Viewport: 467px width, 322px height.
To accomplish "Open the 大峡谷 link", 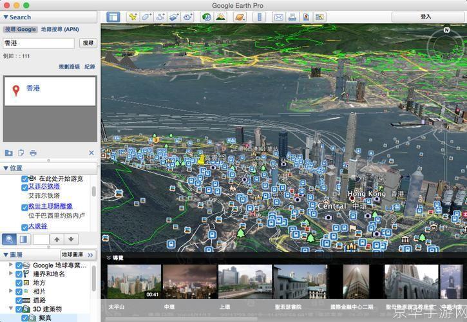I will [x=38, y=226].
